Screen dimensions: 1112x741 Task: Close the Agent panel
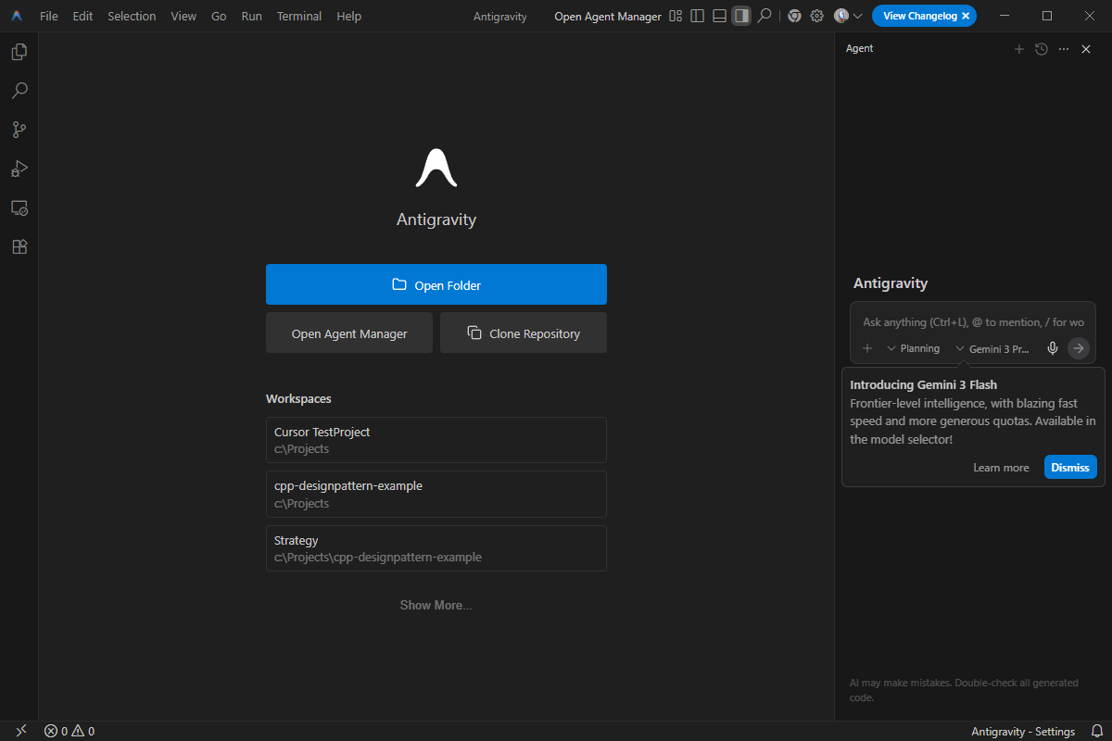[1086, 49]
